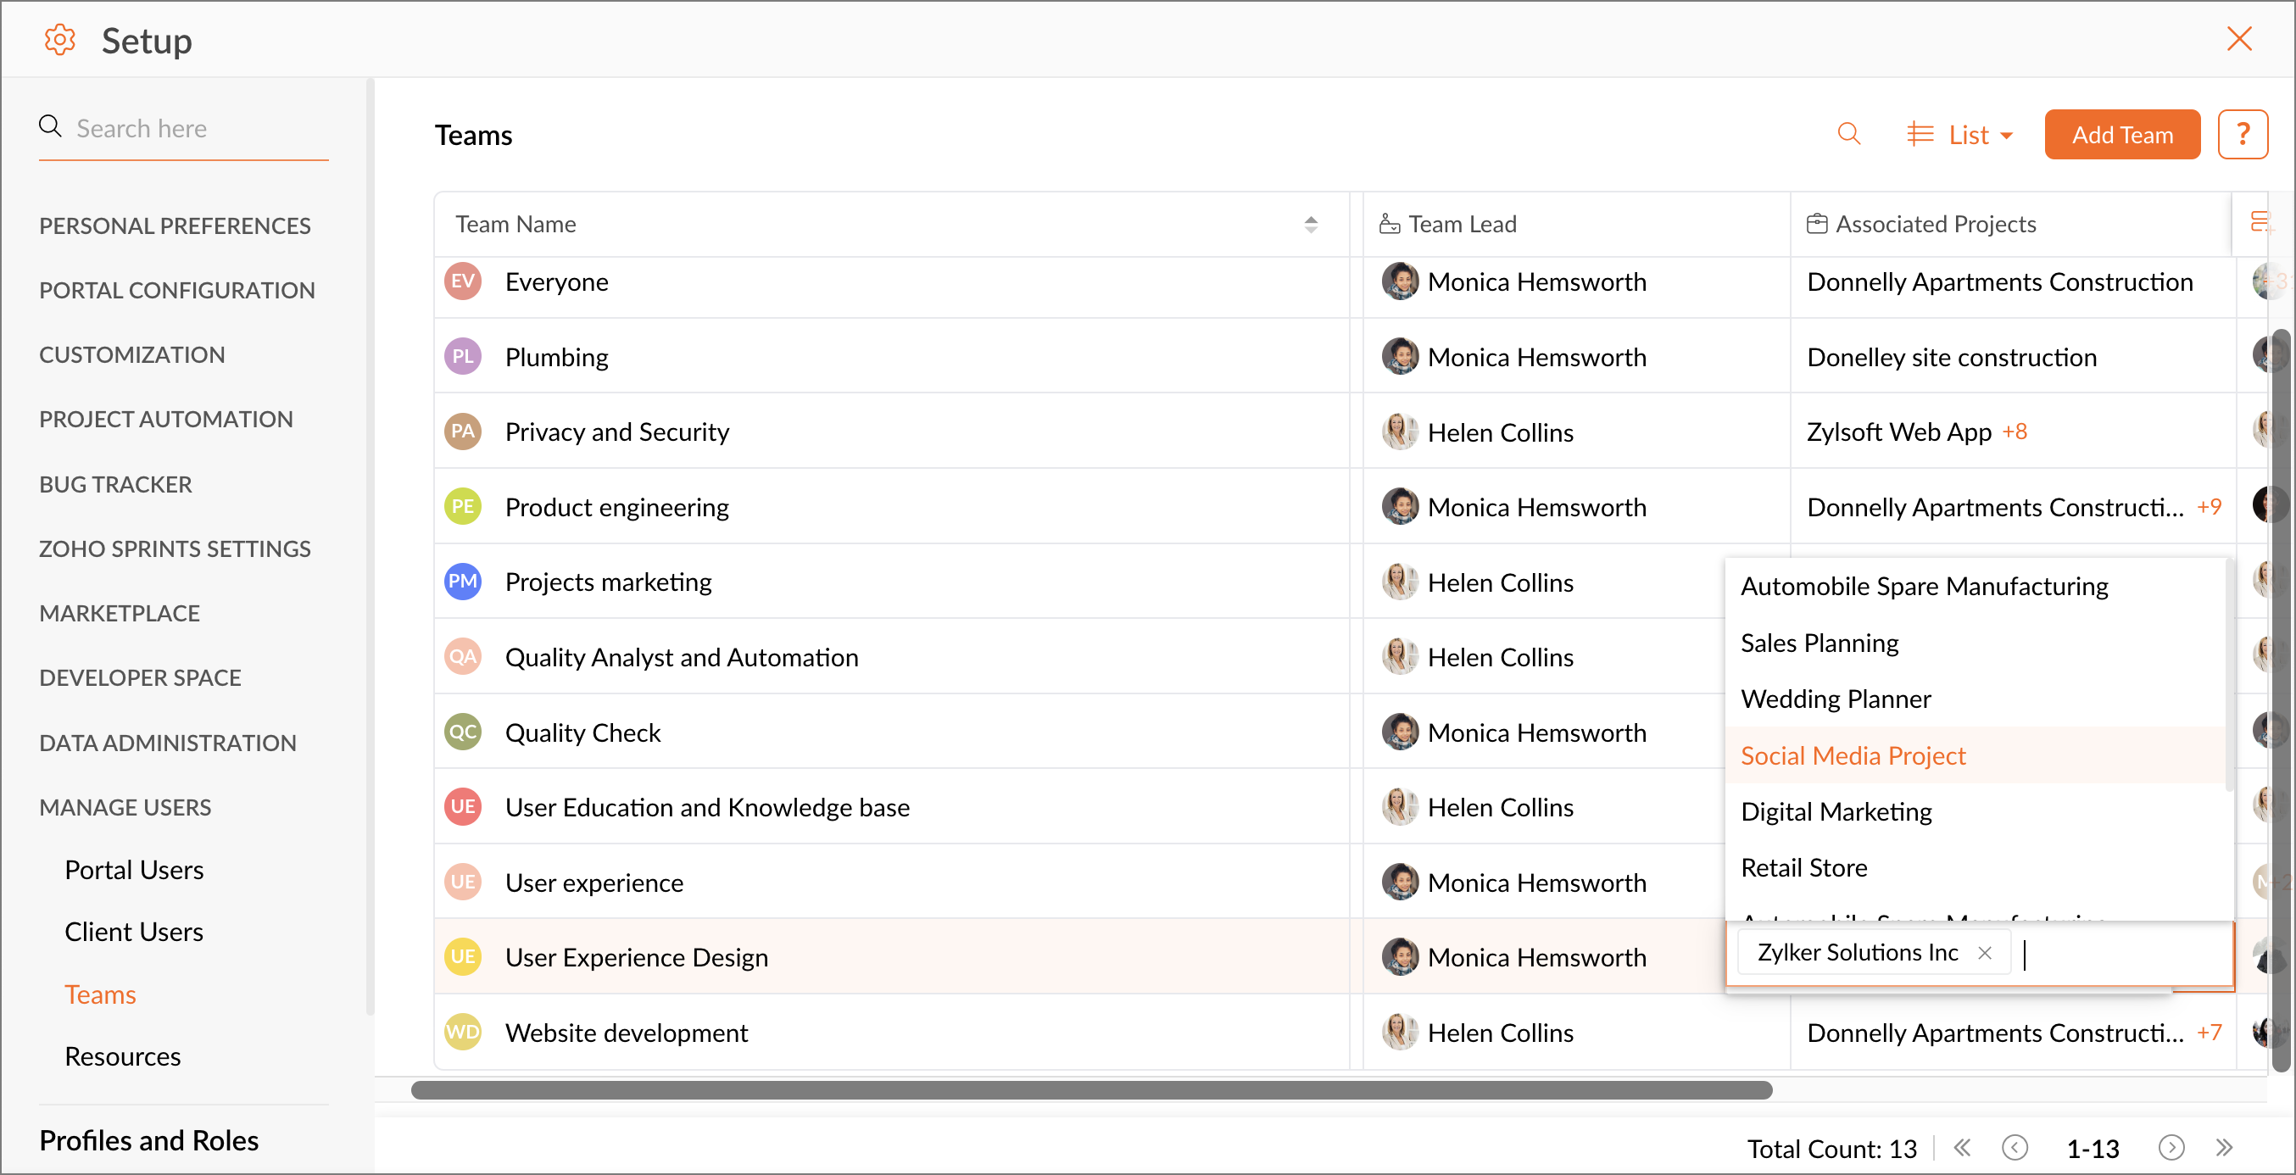Click the Add Team button
The height and width of the screenshot is (1175, 2296).
coord(2121,135)
